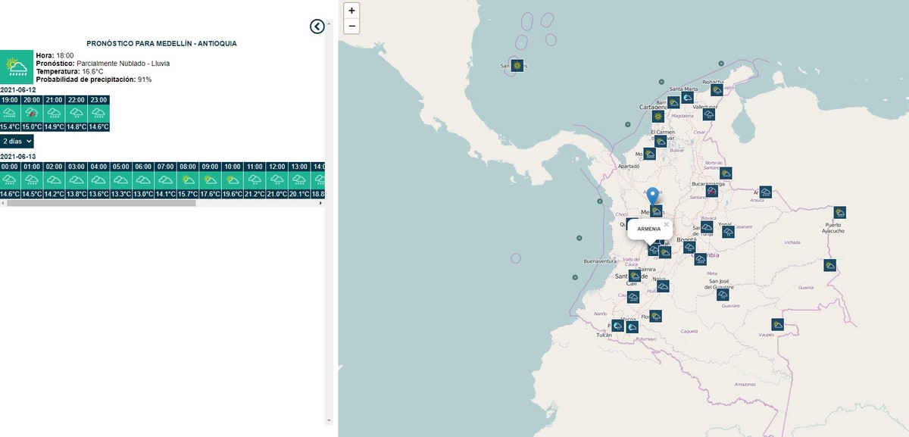Click the Bucaramanga thunderstorm weather icon
The height and width of the screenshot is (437, 909).
[712, 191]
